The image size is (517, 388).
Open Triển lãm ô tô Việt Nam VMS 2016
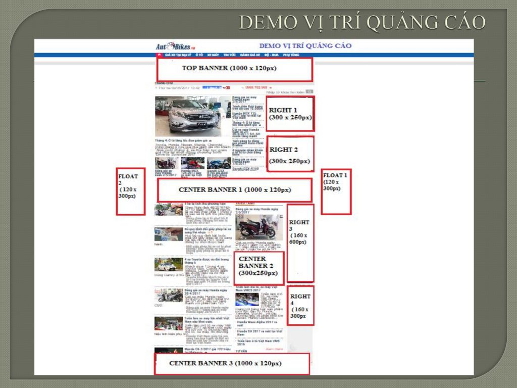(258, 343)
